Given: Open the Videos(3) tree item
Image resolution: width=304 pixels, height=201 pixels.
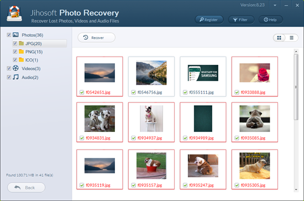Looking at the screenshot, I should tap(31, 69).
